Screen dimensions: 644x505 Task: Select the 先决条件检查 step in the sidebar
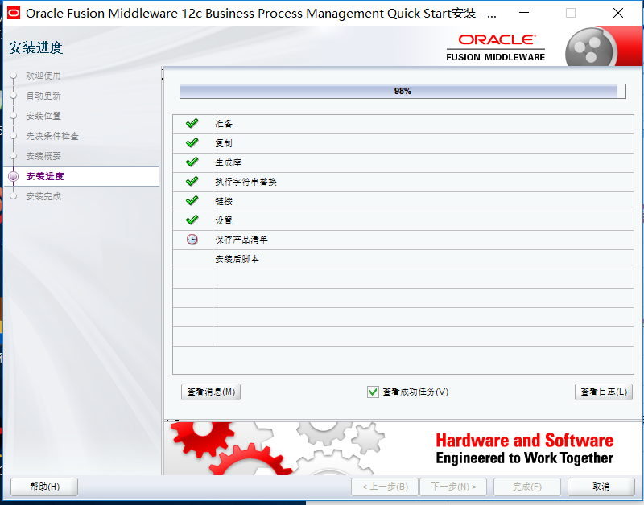click(44, 137)
